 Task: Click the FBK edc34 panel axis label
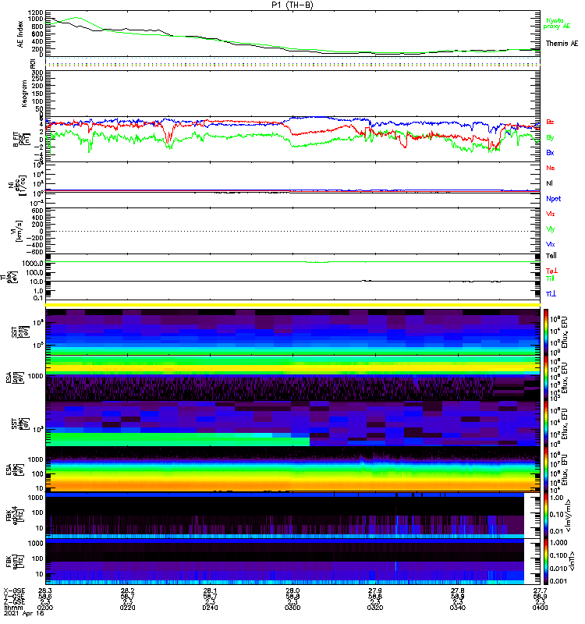pos(15,516)
